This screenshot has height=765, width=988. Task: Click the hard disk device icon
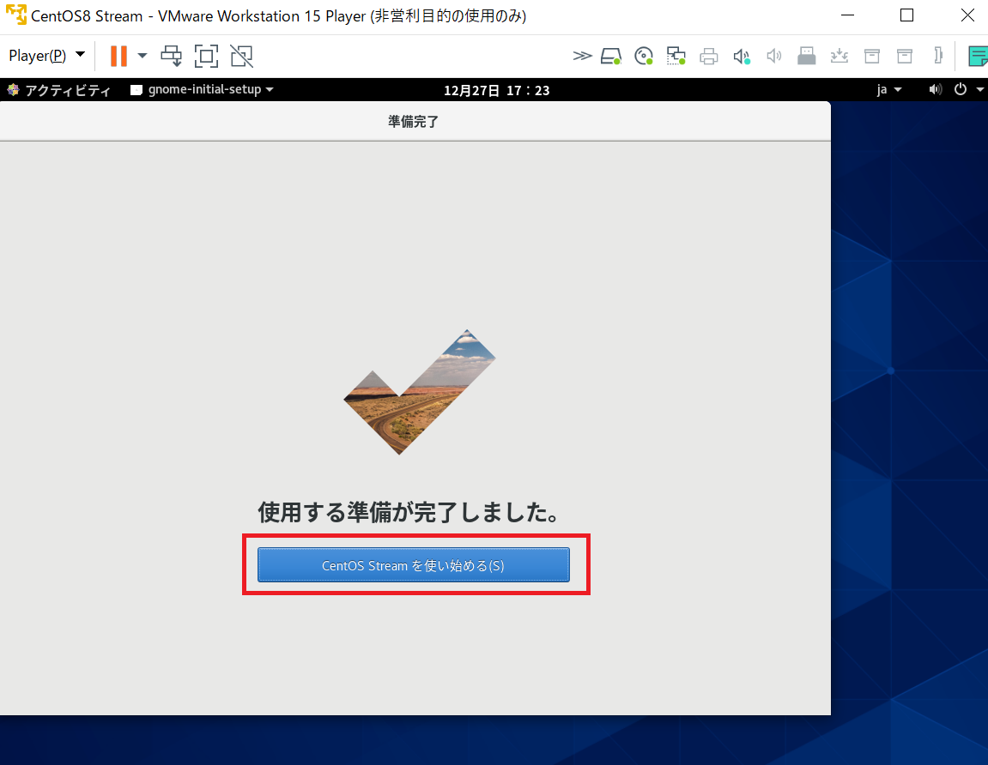pos(611,56)
